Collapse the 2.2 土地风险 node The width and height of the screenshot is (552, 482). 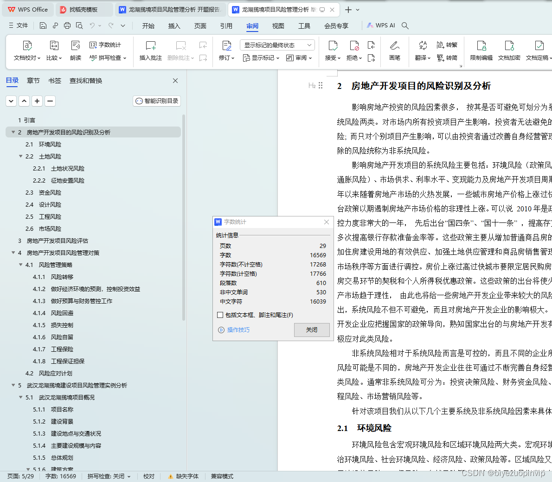21,156
